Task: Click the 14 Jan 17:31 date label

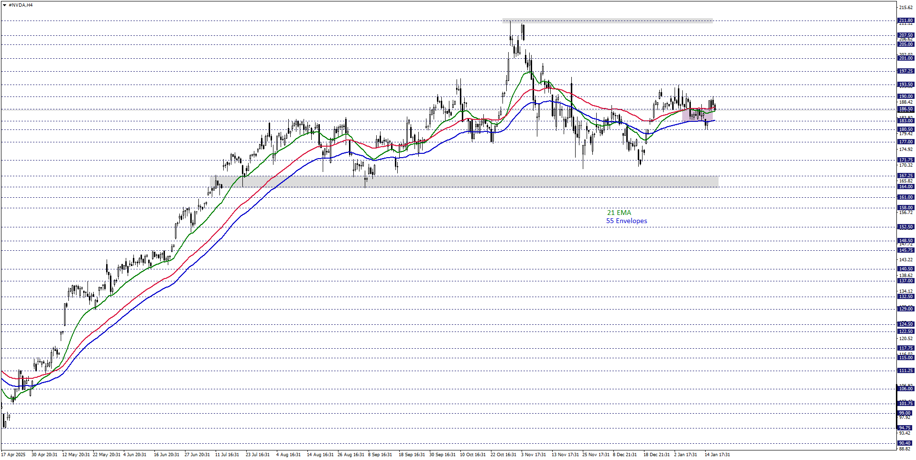Action: (x=717, y=455)
